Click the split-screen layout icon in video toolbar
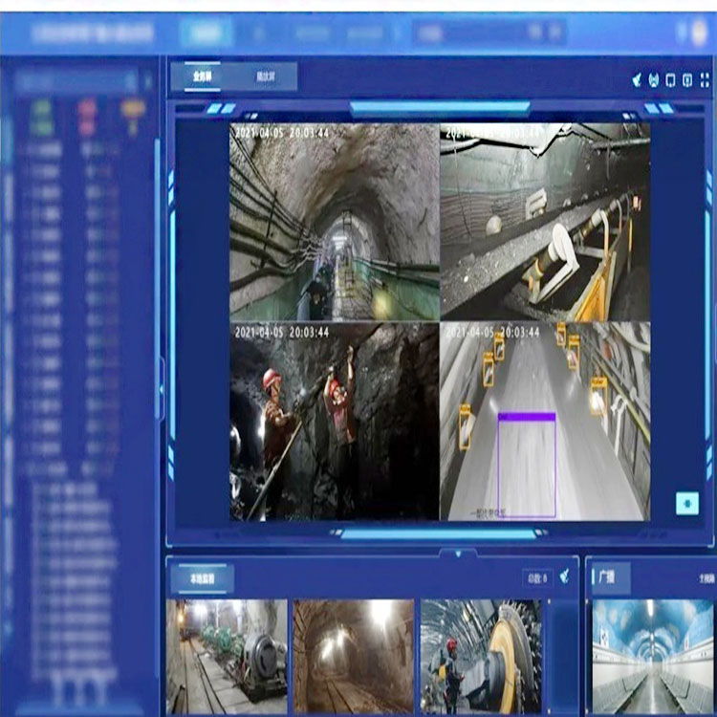717x717 pixels. coord(687,79)
